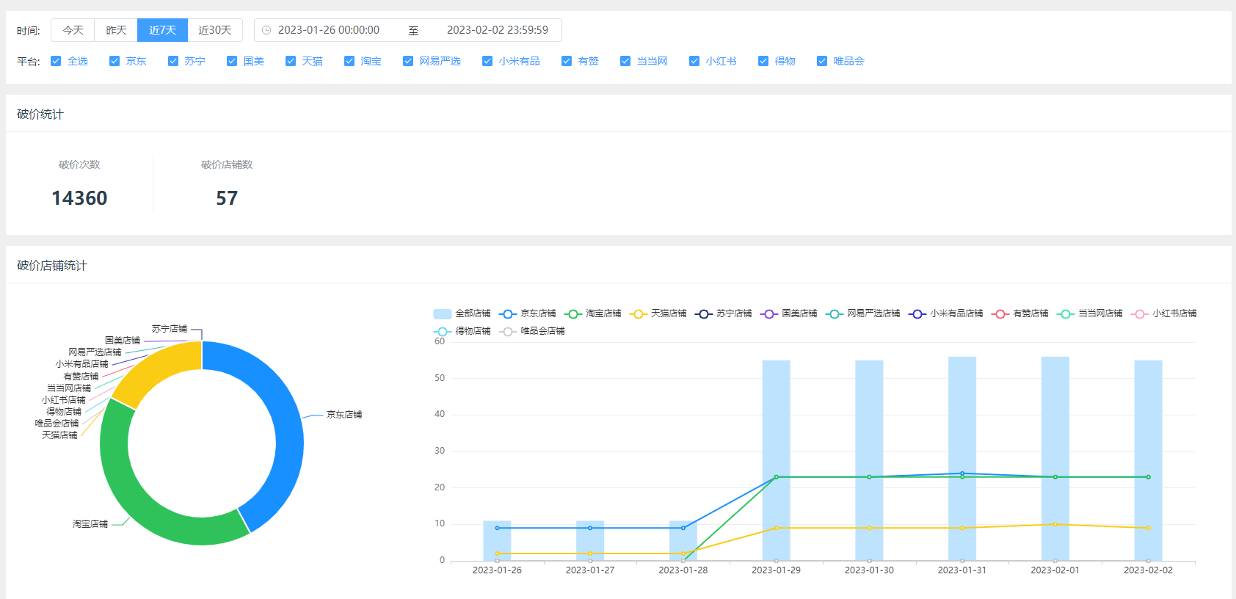Select the 近7天 time range tab
Image resolution: width=1236 pixels, height=599 pixels.
tap(163, 30)
